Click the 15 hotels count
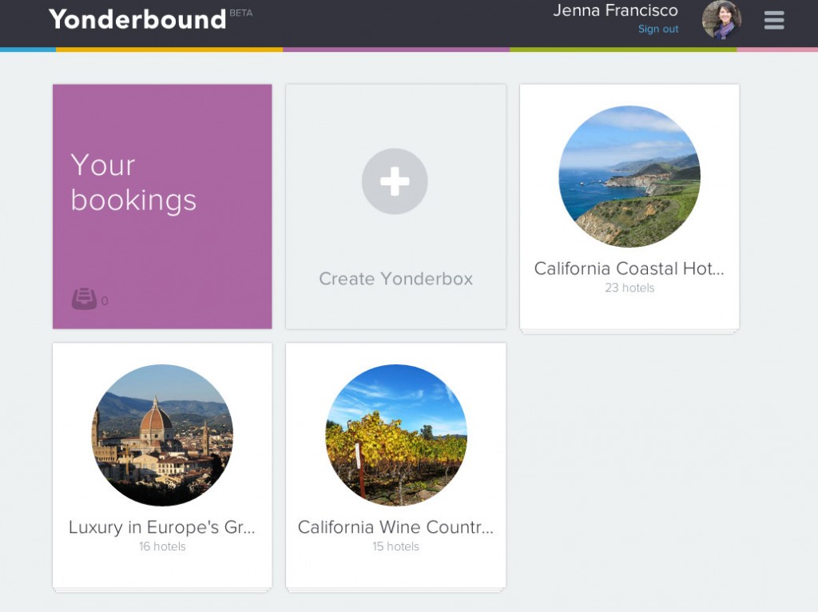818x612 pixels. point(396,546)
